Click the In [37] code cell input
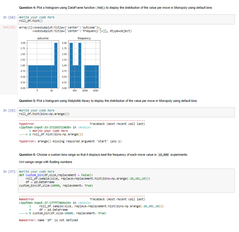The height and width of the screenshot is (232, 239). tap(126, 180)
